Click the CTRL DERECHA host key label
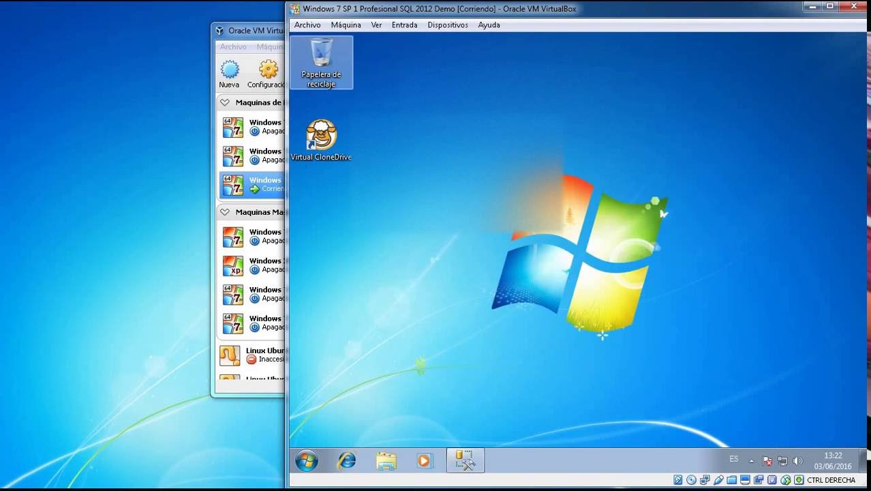The width and height of the screenshot is (871, 491). pos(831,480)
